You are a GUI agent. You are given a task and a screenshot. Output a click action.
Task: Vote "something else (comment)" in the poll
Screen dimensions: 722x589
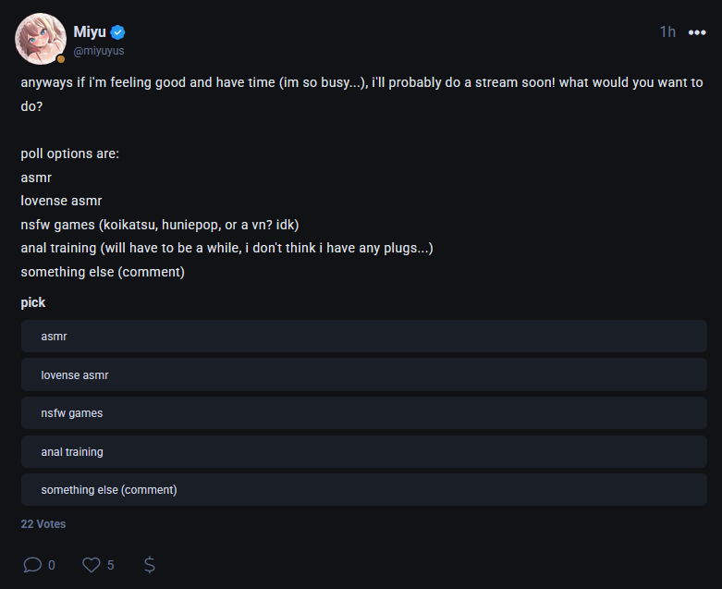[x=363, y=490]
